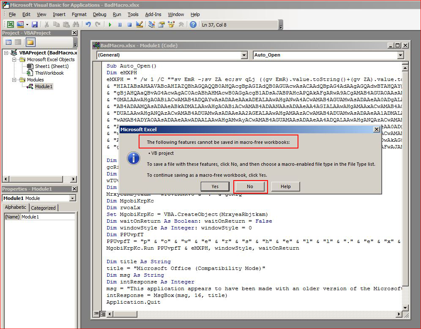This screenshot has width=421, height=329.
Task: Open the Insert menu
Action: tap(59, 14)
